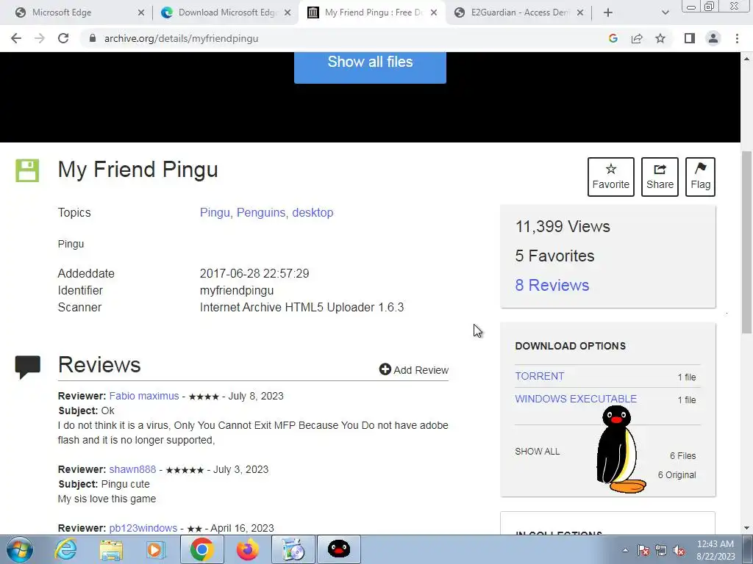Click the Pingu penguin desktop character
753x564 pixels.
click(x=621, y=449)
